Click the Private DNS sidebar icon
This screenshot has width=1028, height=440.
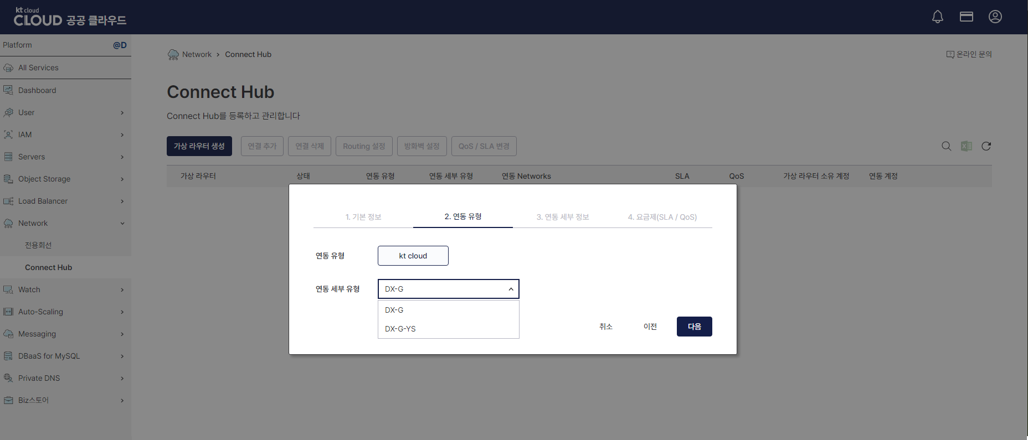pos(8,378)
